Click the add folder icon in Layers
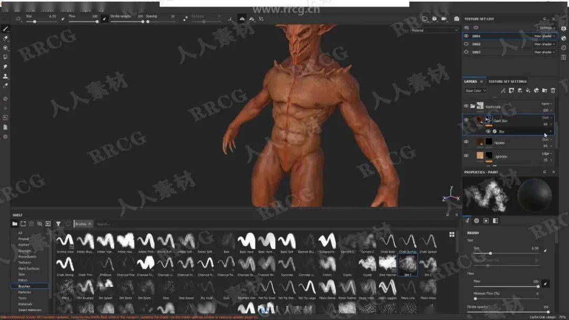This screenshot has width=569, height=320. click(x=544, y=91)
